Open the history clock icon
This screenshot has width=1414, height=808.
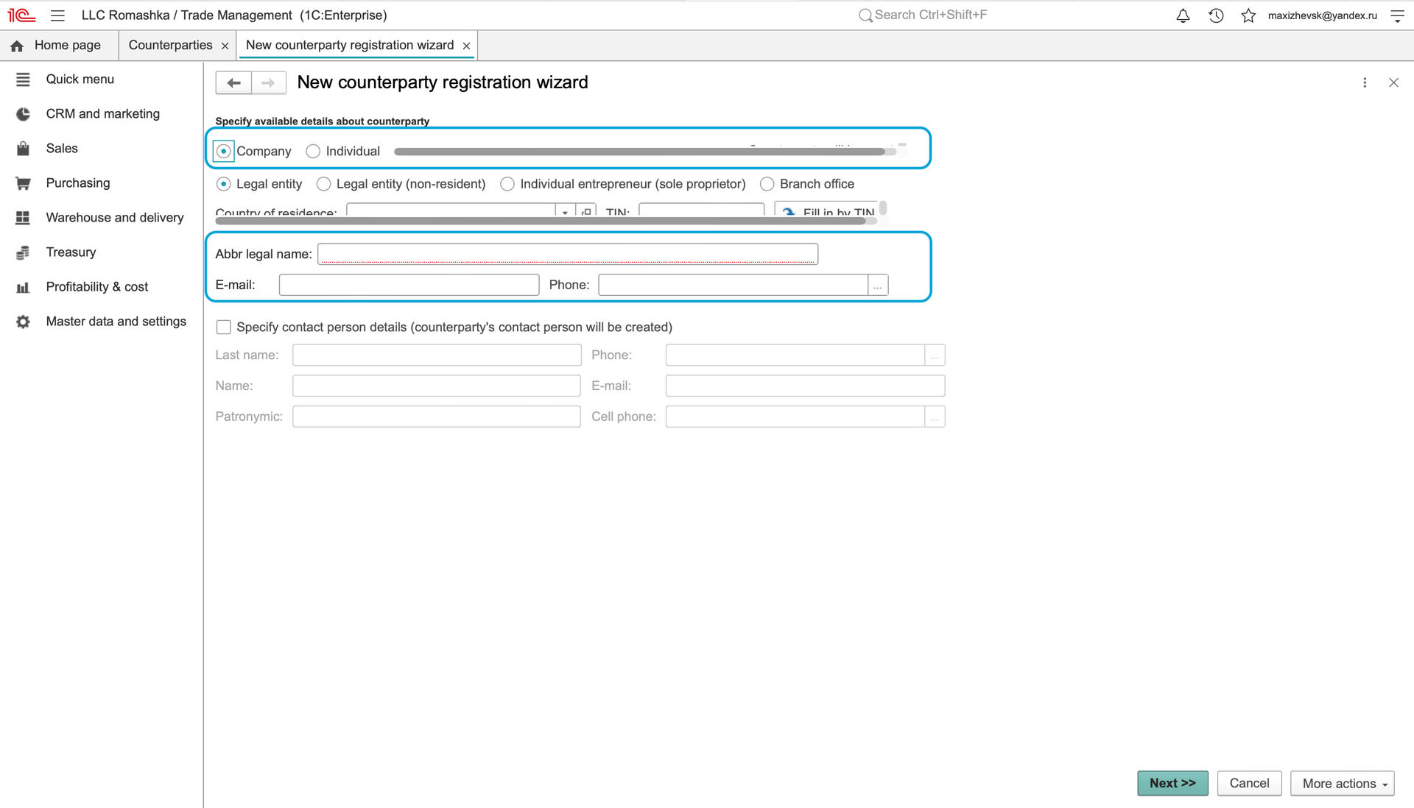(x=1216, y=15)
